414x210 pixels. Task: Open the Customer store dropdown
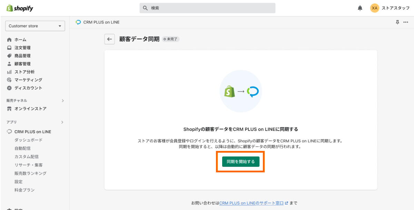[35, 26]
